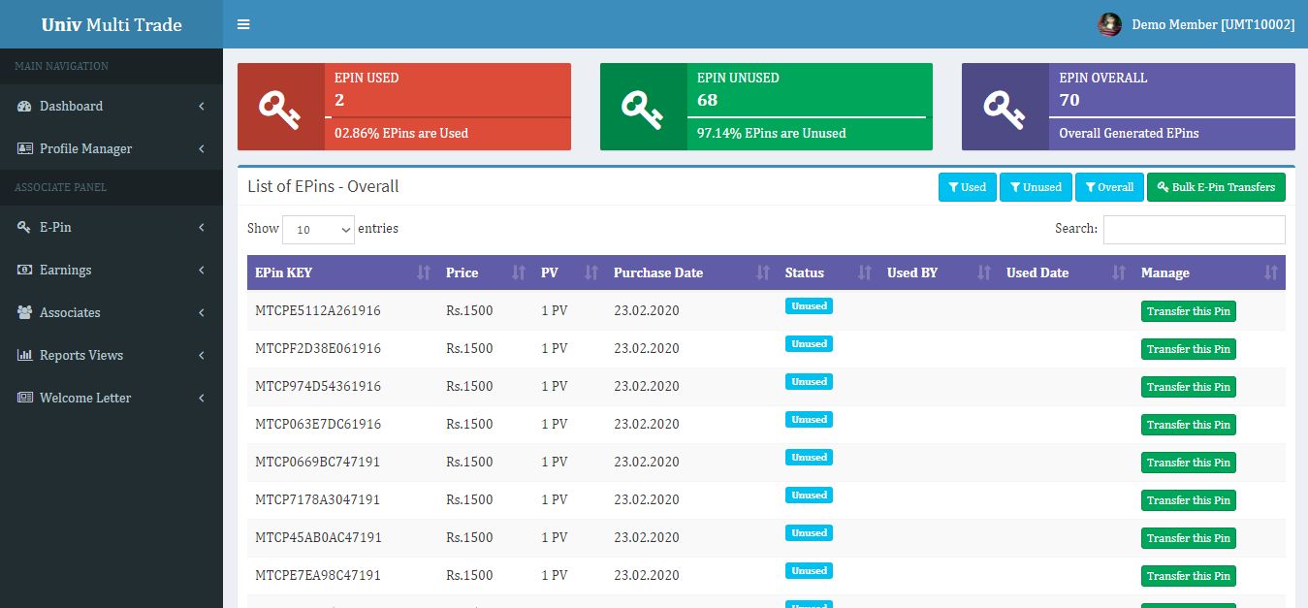Open Reports Views in the sidebar
Image resolution: width=1308 pixels, height=608 pixels.
81,355
